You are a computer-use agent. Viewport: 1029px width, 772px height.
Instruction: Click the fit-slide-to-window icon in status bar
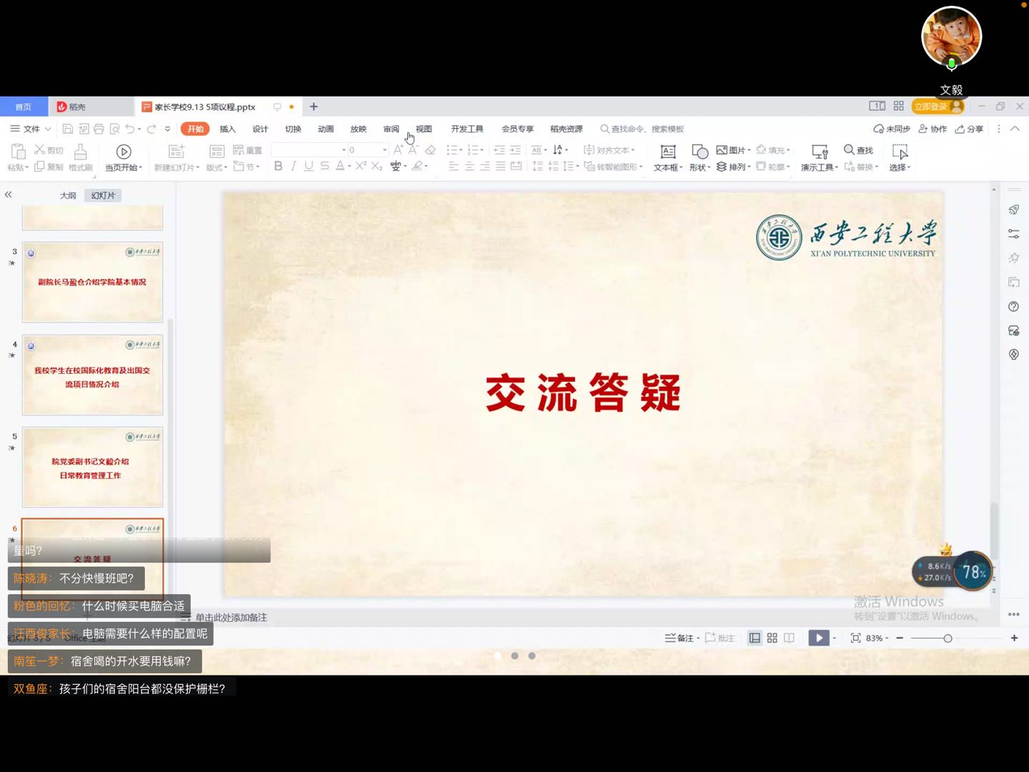pos(855,638)
